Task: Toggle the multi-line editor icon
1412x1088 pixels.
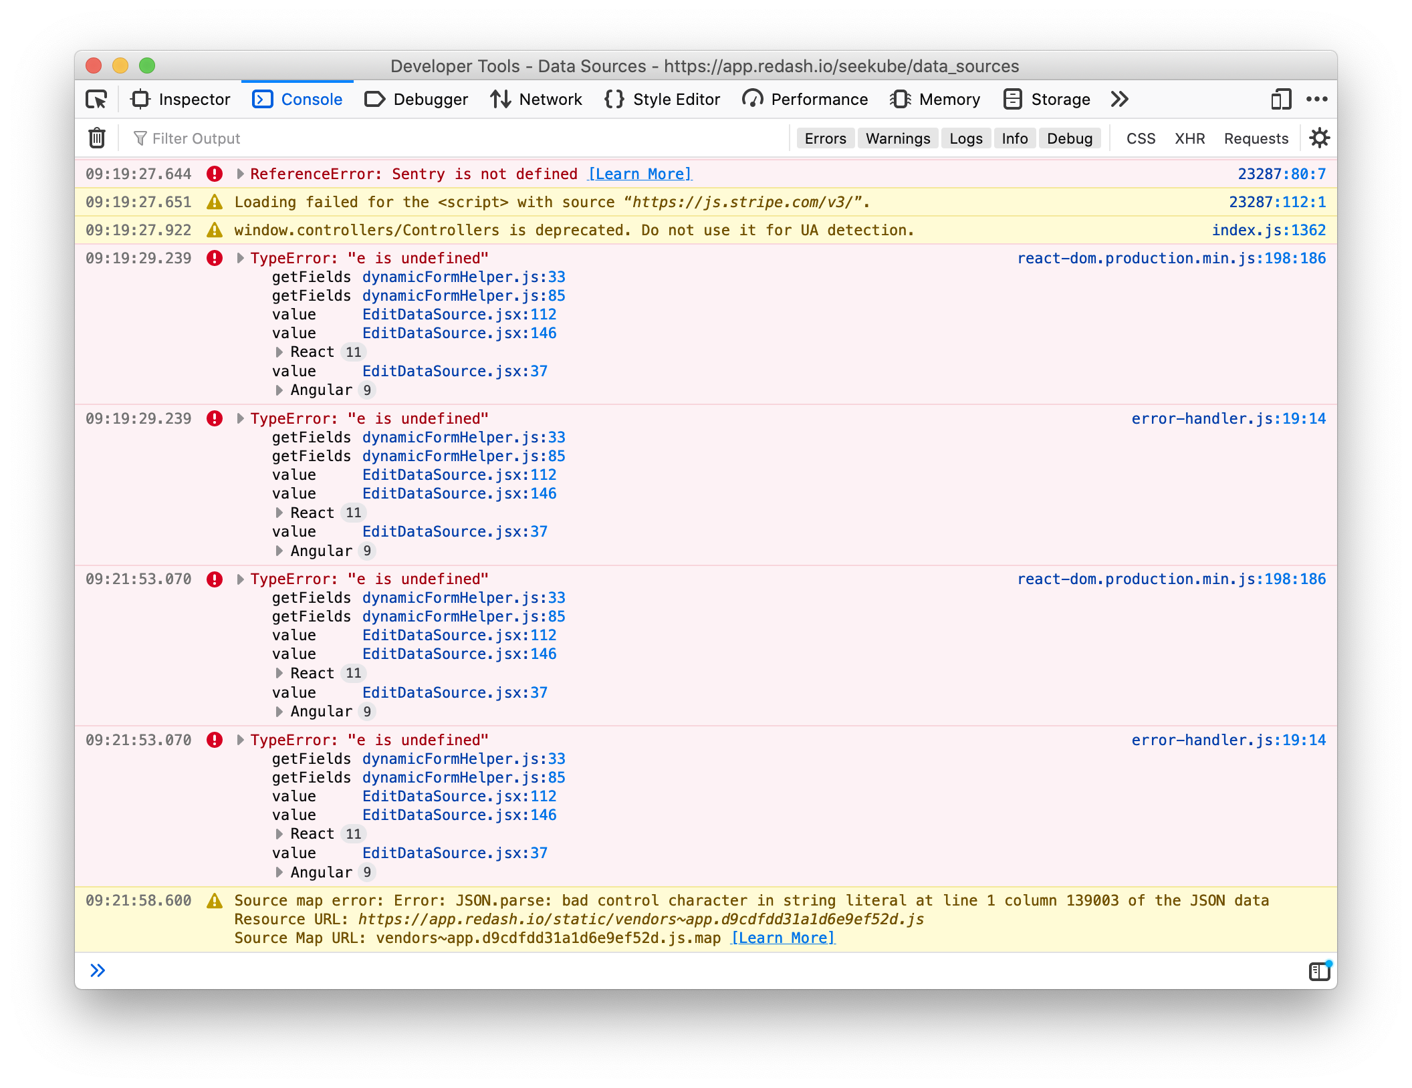Action: (x=1320, y=970)
